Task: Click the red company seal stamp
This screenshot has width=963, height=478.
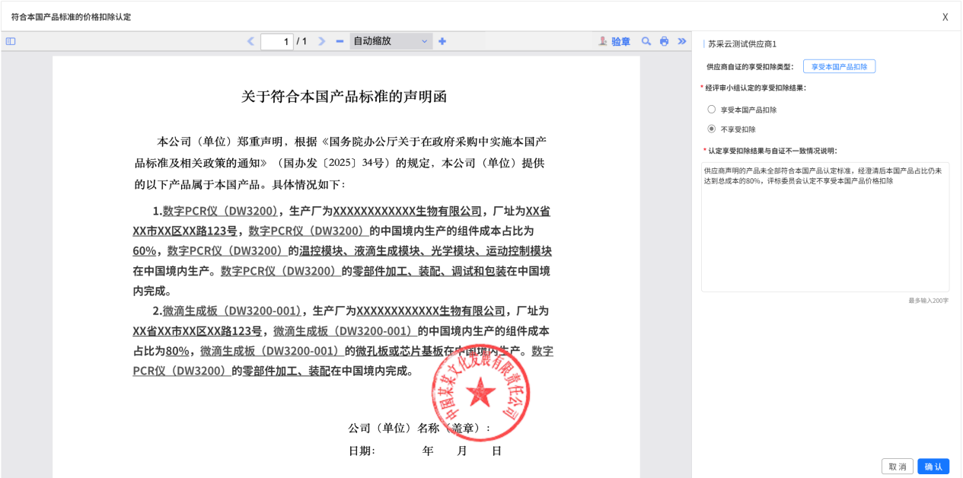Action: click(480, 393)
